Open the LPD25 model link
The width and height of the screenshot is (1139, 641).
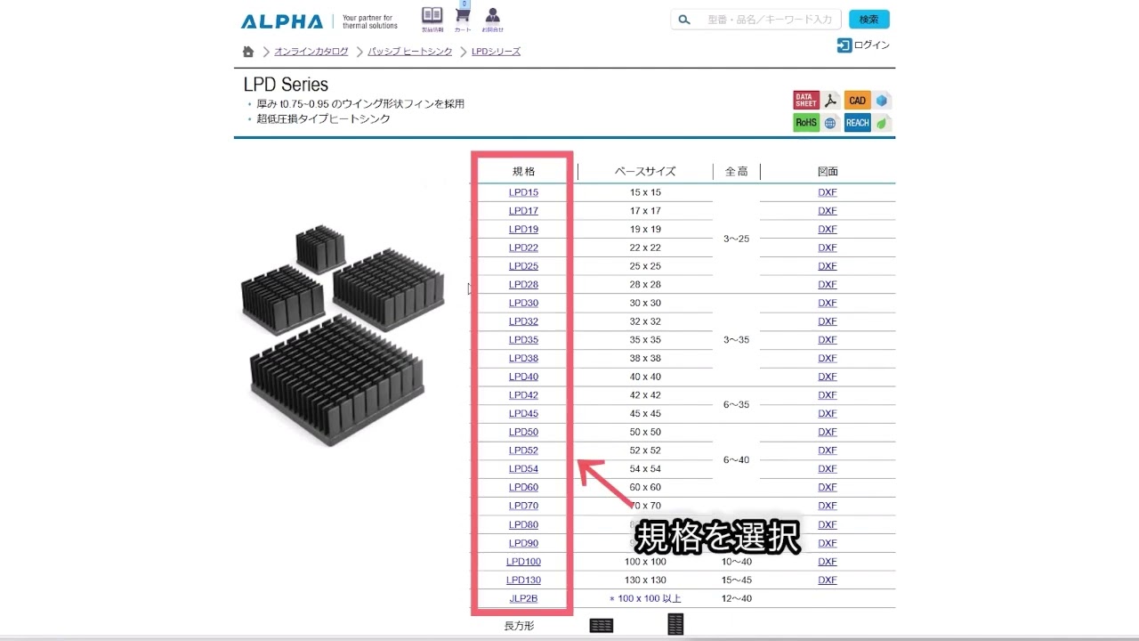tap(523, 266)
